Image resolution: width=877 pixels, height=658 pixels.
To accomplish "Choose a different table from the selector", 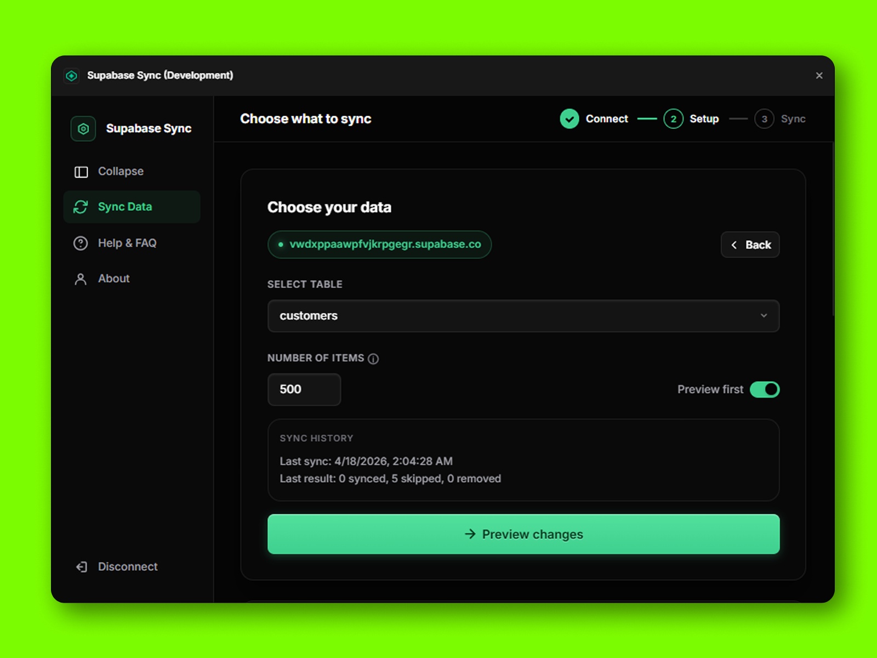I will 523,316.
